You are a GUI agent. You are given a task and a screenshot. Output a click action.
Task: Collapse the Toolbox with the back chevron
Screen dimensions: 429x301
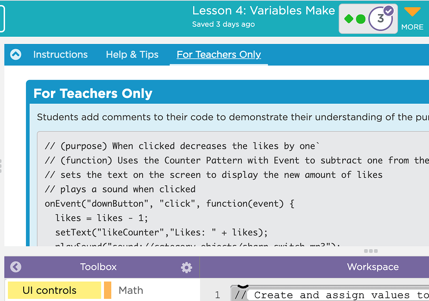[x=15, y=267]
